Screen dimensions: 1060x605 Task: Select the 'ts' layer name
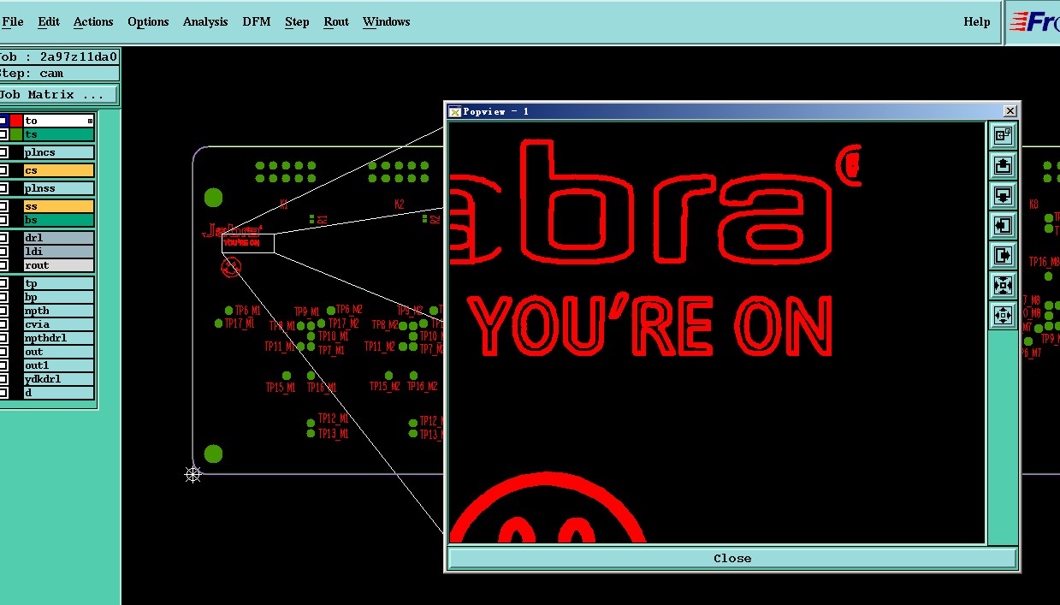[59, 134]
